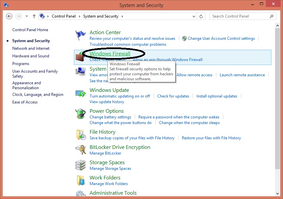Open Hardware and Sound category
This screenshot has width=283, height=199.
coord(31,56)
